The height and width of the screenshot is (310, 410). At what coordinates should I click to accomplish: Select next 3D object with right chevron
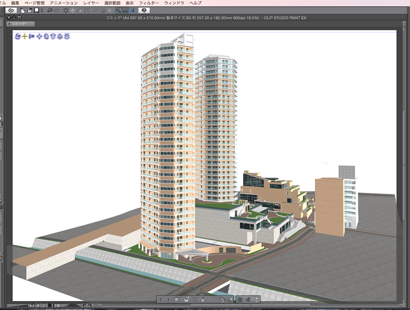click(x=168, y=299)
